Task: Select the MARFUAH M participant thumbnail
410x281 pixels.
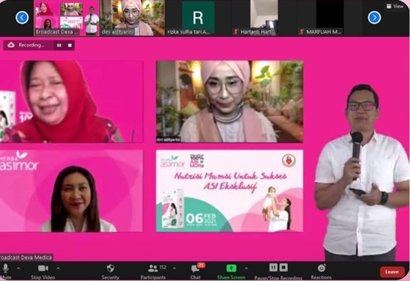Action: tap(330, 18)
